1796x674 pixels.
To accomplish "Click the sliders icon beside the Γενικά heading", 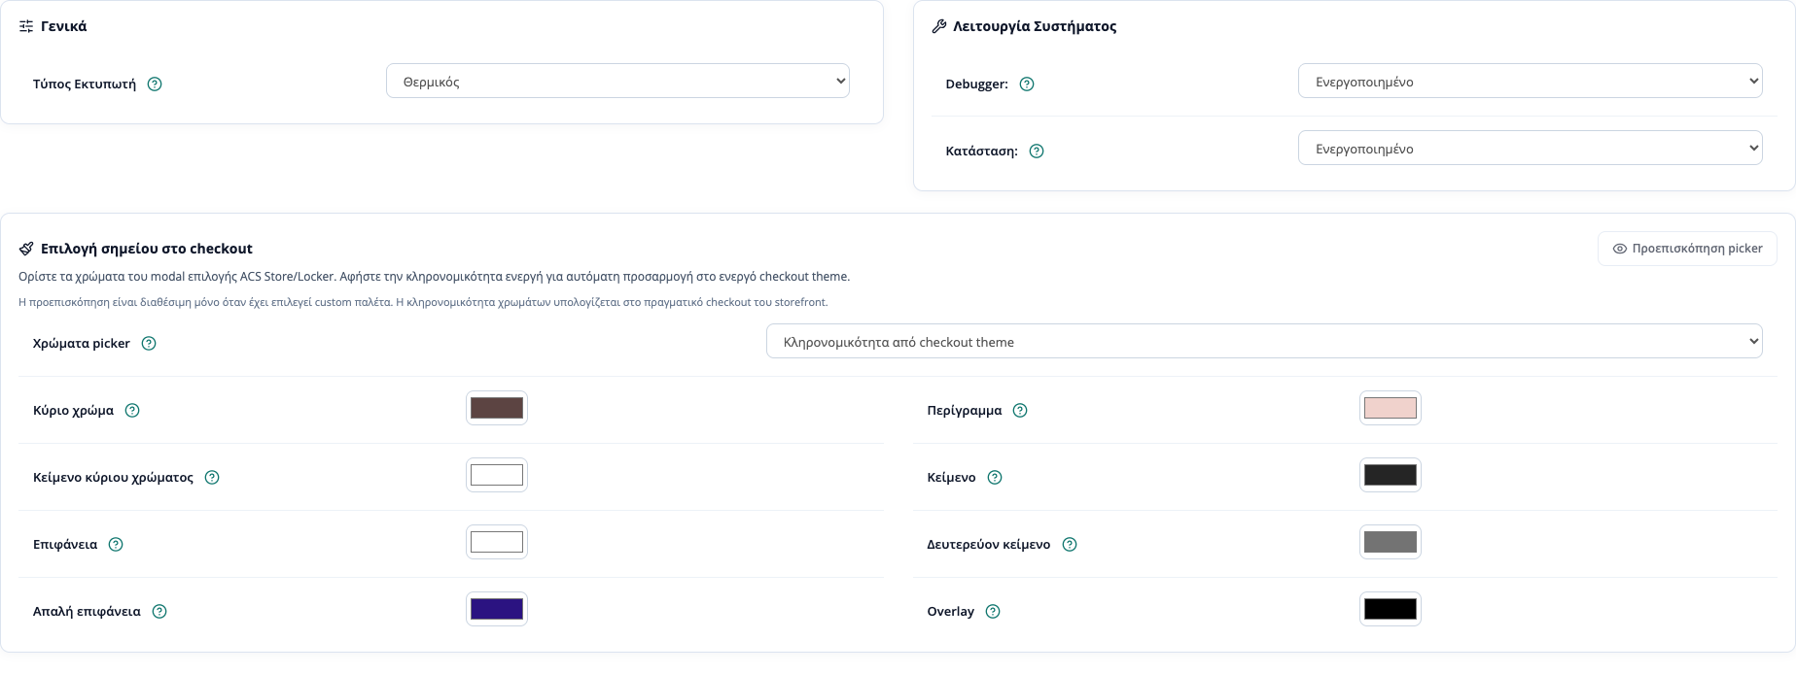I will click(x=26, y=26).
